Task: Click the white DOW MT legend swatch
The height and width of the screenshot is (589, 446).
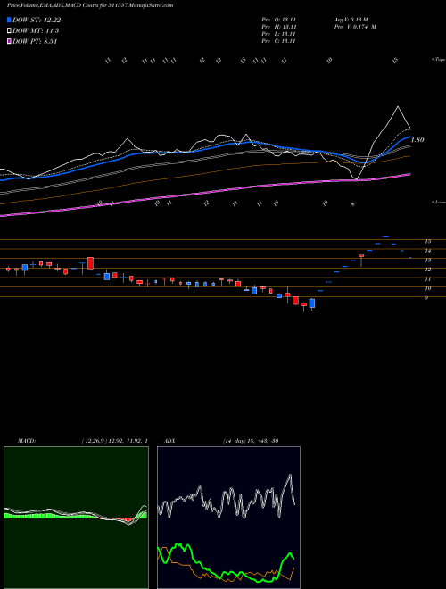Action: (9, 31)
